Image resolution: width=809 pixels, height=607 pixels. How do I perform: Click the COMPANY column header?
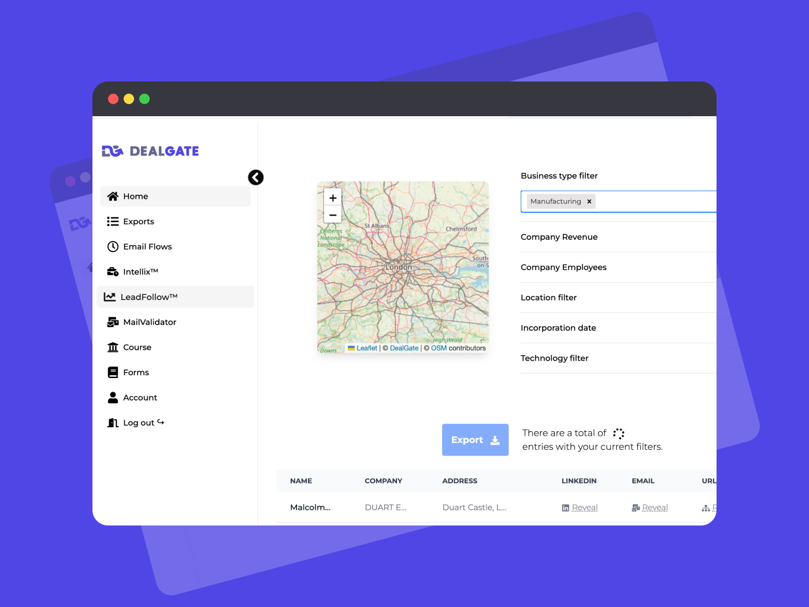[383, 481]
